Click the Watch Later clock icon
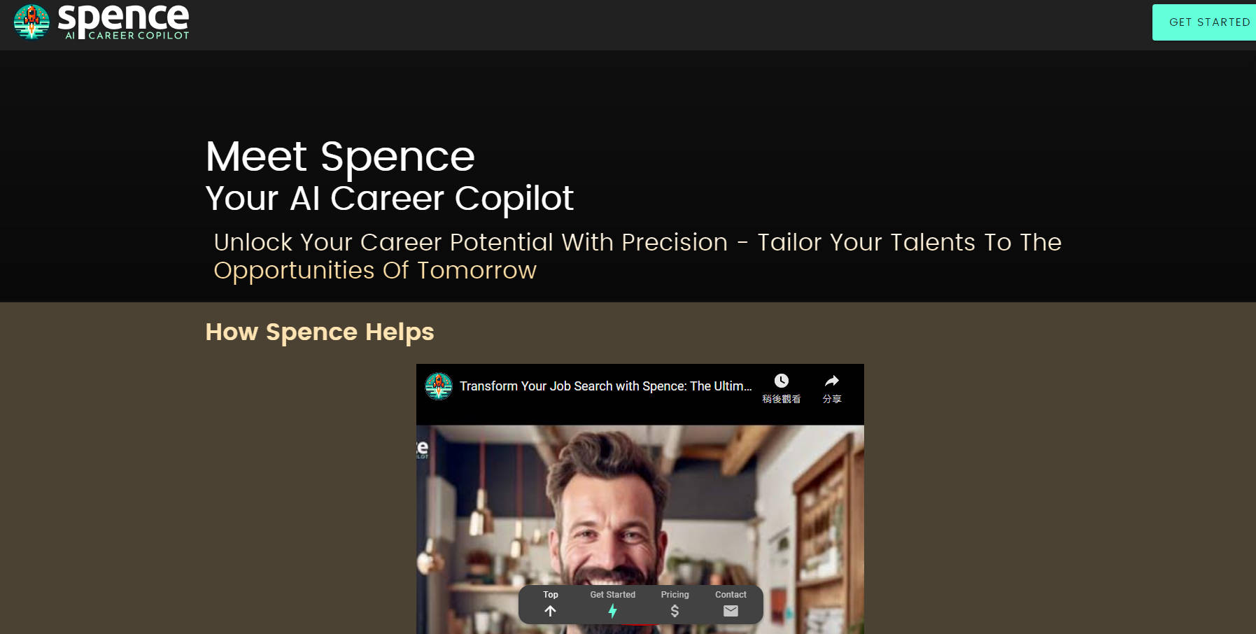Image resolution: width=1256 pixels, height=634 pixels. [x=781, y=381]
